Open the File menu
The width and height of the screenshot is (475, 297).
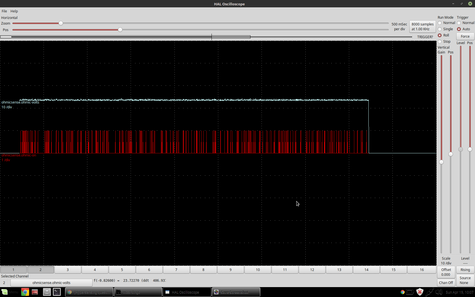4,11
